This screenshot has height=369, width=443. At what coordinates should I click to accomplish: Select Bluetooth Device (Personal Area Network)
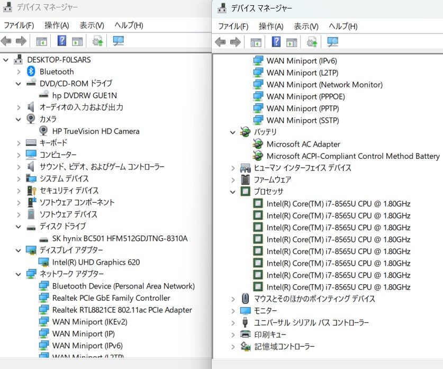tap(123, 286)
